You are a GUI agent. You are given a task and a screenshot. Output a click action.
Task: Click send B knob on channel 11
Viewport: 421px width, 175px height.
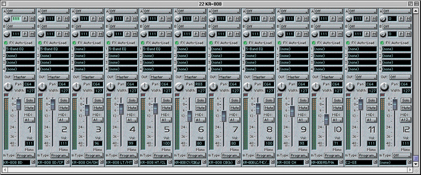349,34
